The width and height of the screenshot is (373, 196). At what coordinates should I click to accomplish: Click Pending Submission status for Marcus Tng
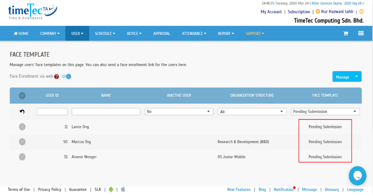pos(325,142)
